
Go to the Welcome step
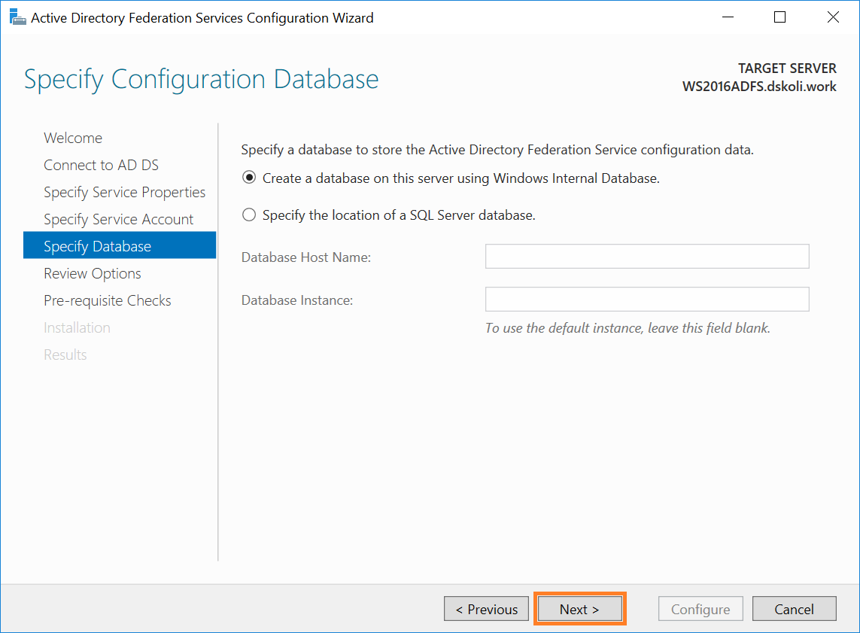[73, 138]
